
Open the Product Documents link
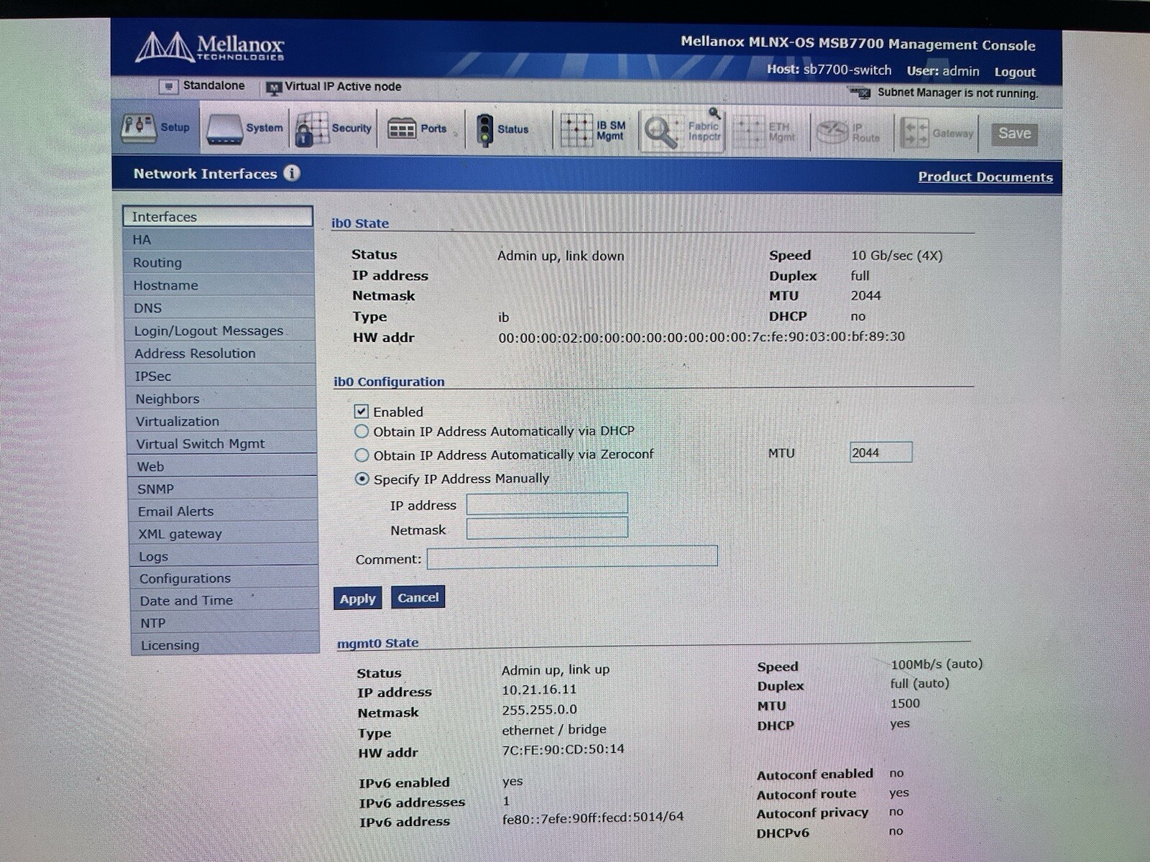click(x=985, y=177)
